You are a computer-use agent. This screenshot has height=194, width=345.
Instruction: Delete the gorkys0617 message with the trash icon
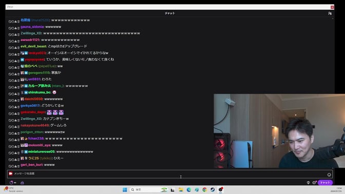[18, 107]
